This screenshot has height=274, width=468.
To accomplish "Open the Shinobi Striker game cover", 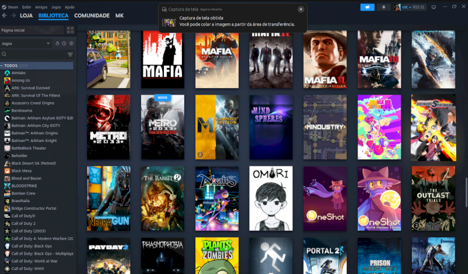I will [x=433, y=128].
